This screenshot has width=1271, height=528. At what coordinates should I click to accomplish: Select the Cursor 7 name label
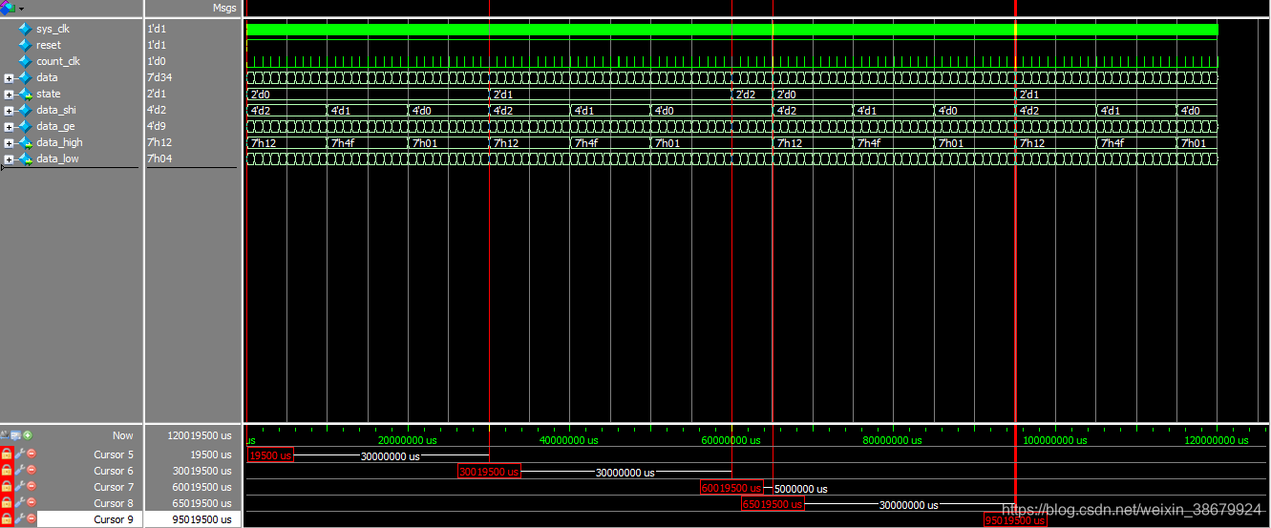coord(114,487)
